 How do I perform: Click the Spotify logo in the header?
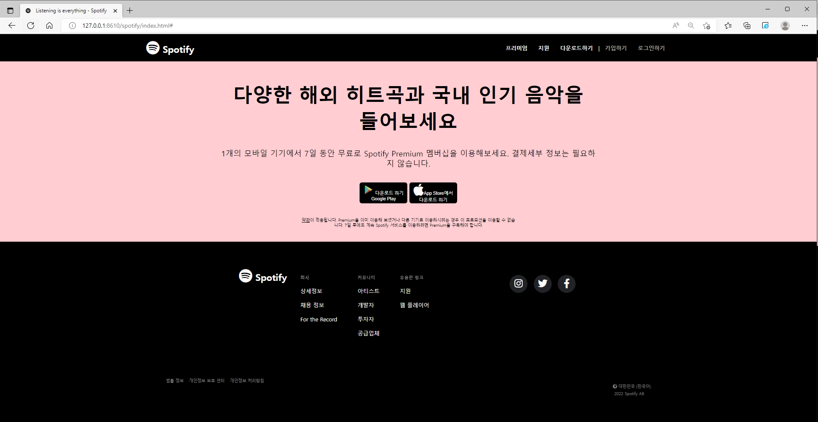coord(170,48)
